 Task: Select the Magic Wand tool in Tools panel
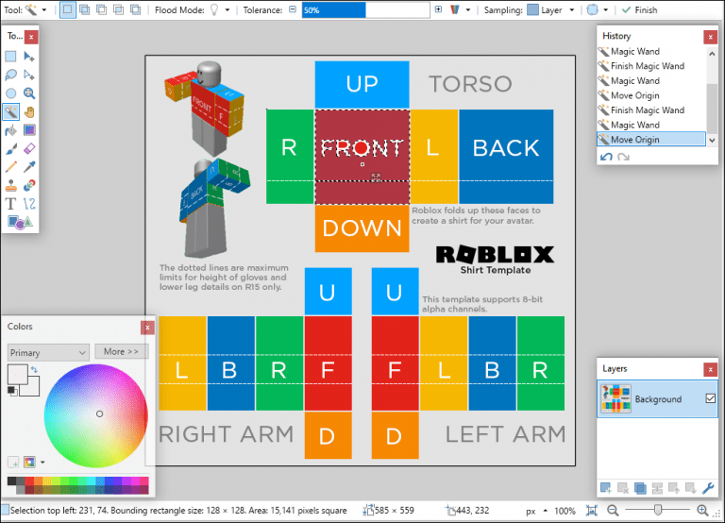click(x=10, y=112)
